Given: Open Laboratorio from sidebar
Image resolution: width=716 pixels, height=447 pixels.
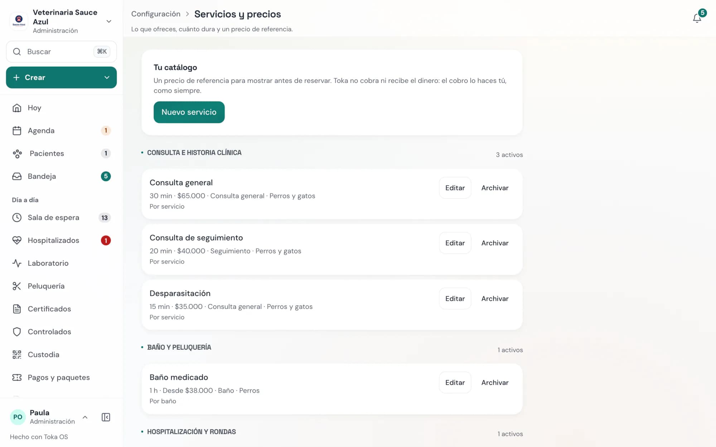Looking at the screenshot, I should click(x=61, y=263).
